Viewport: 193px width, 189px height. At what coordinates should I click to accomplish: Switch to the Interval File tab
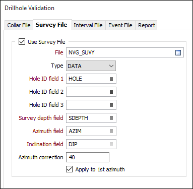coord(88,25)
